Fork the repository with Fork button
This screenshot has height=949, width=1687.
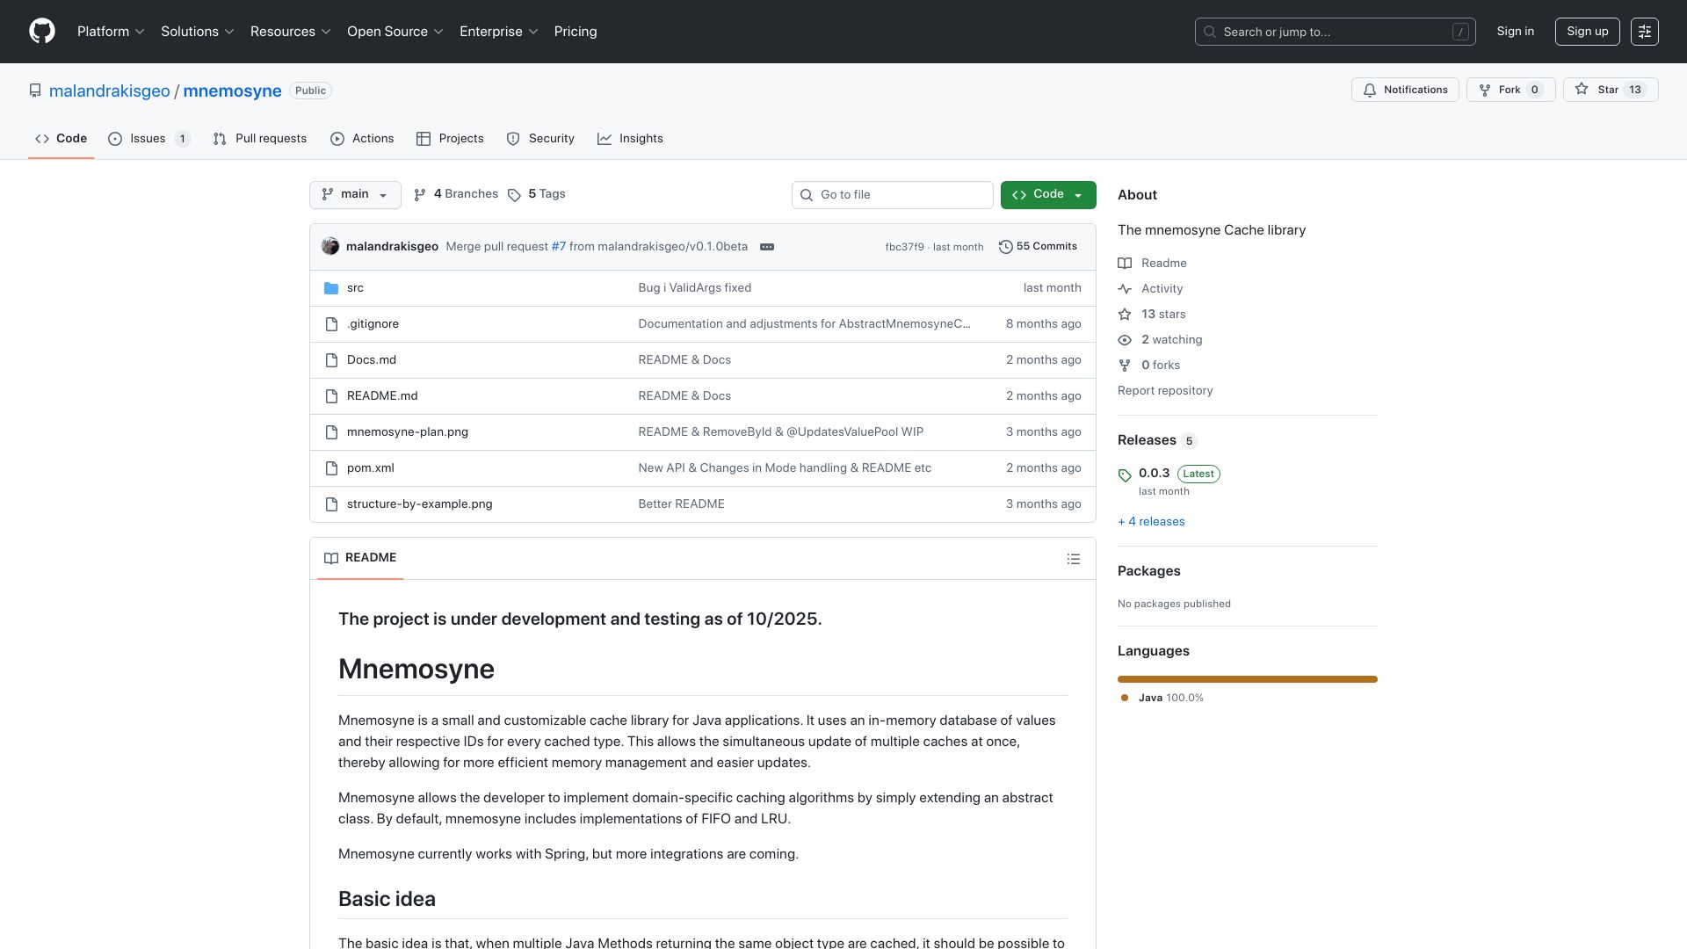click(1510, 90)
